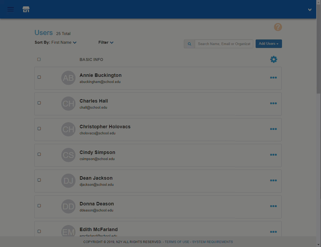Screen dimensions: 321x247
Task: Select the Christopher Holovacs checkbox
Action: 39,129
